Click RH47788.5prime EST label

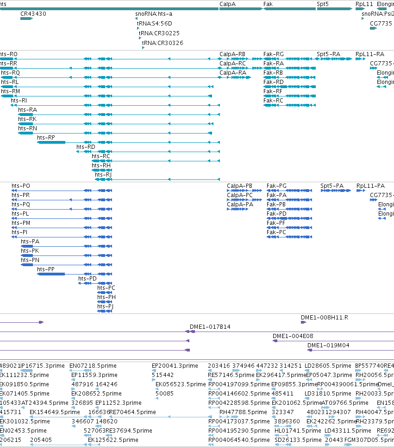(243, 412)
